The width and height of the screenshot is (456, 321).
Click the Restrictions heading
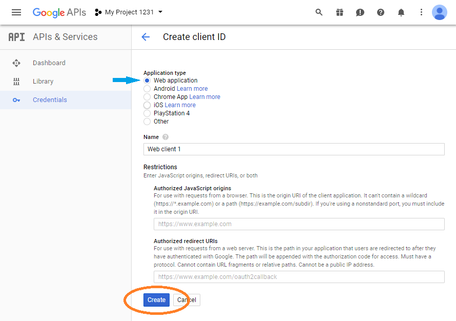[x=160, y=167]
